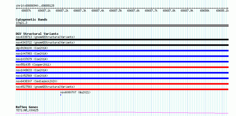Select the red bar under nsv4527583

[122, 89]
